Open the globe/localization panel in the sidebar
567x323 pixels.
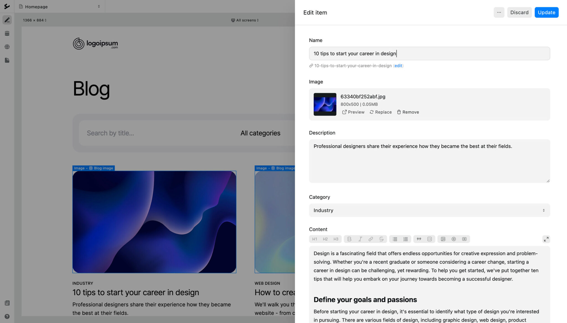pos(7,47)
